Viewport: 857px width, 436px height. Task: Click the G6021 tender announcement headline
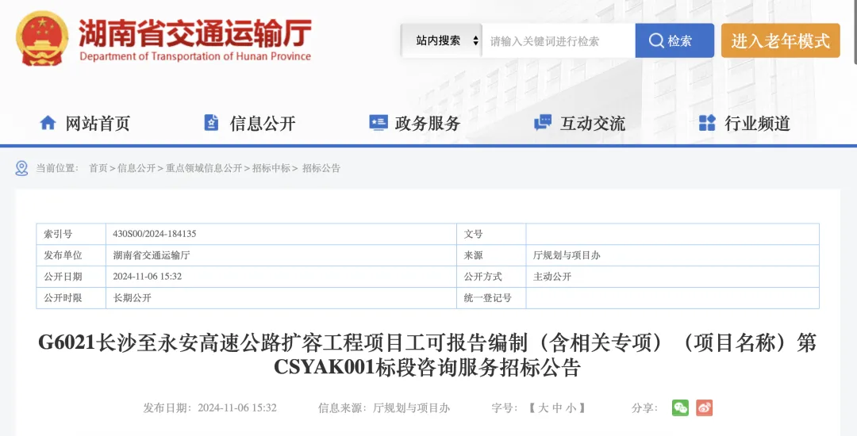[428, 355]
